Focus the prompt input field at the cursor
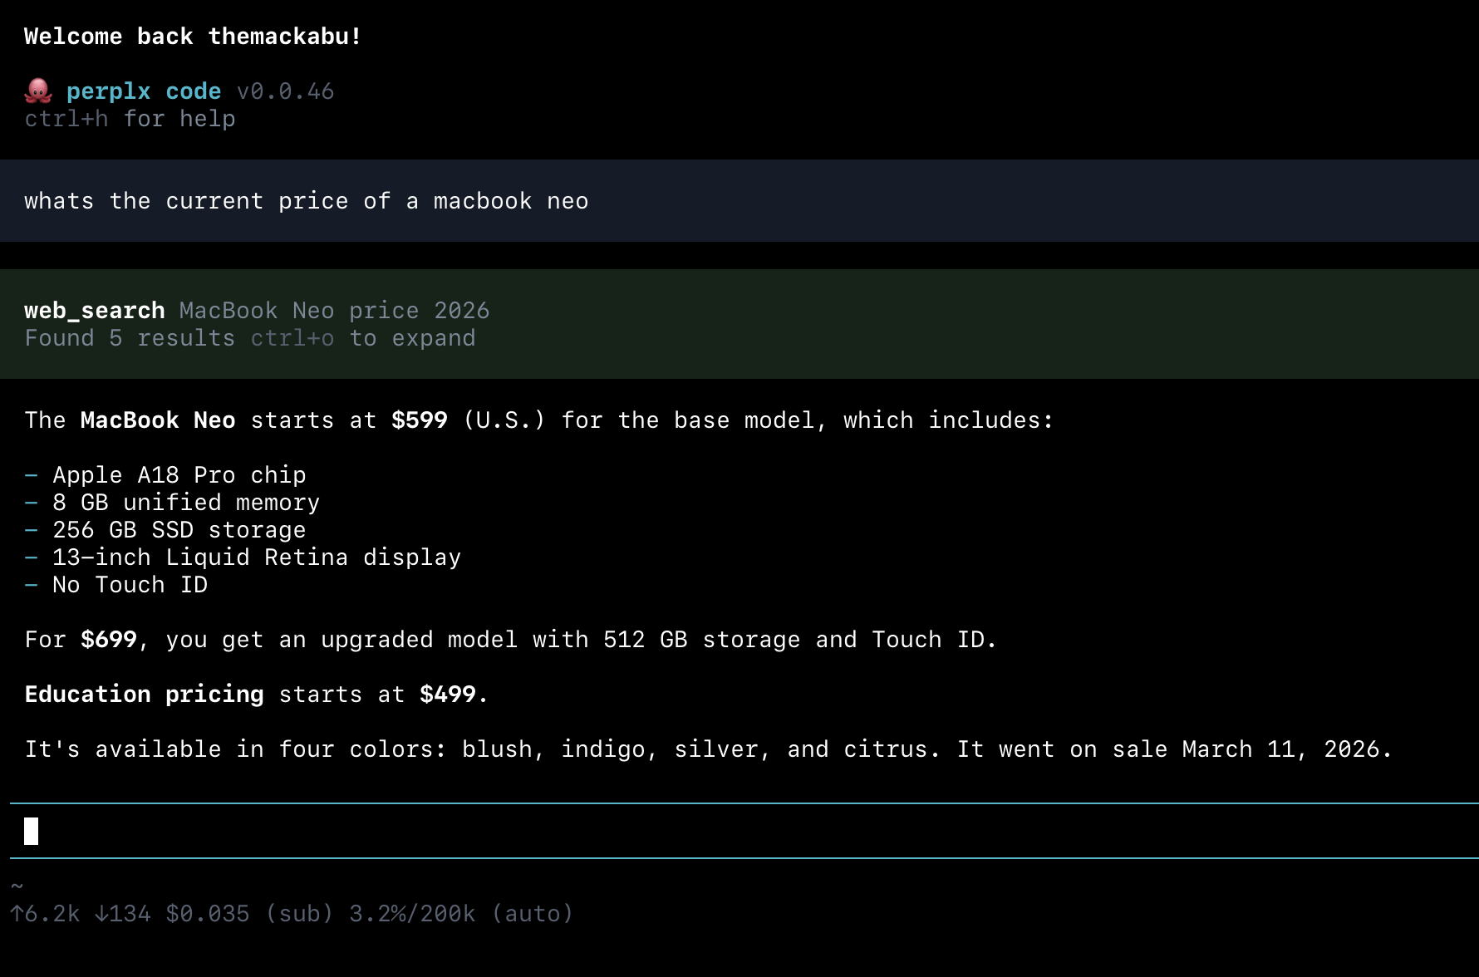The height and width of the screenshot is (977, 1479). (744, 831)
